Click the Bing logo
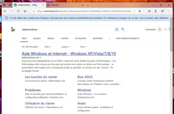 (x=13, y=29)
